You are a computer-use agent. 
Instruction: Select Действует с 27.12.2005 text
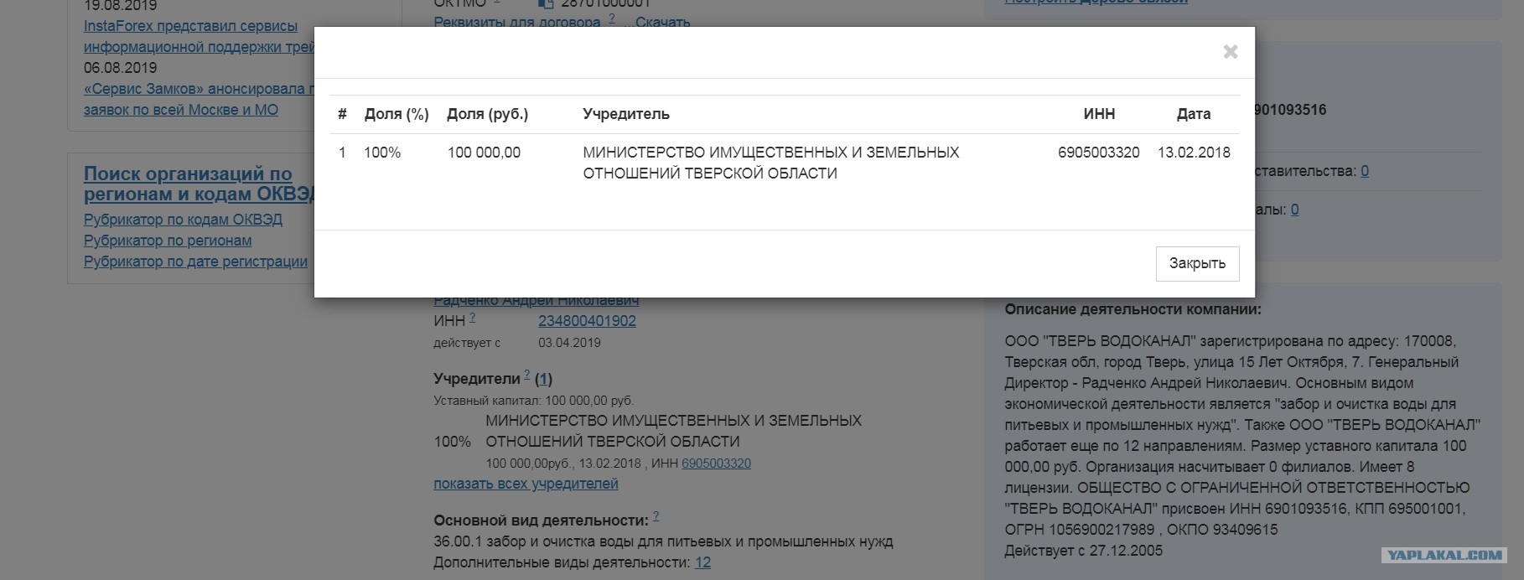1084,551
